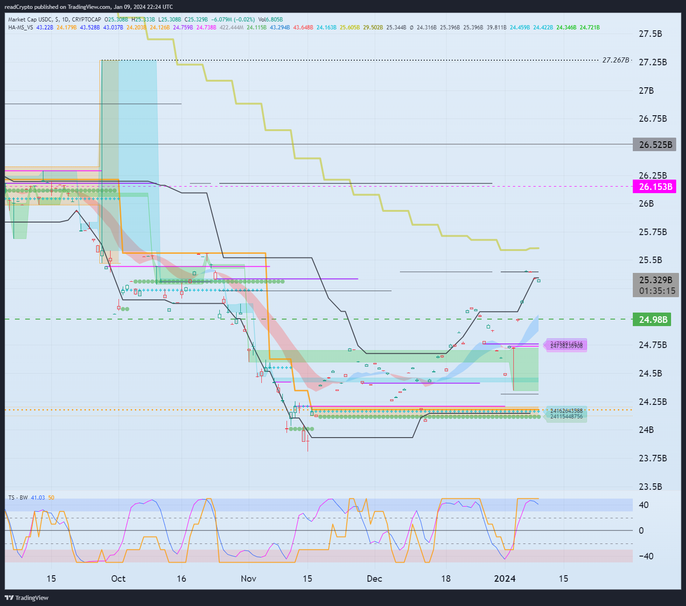Viewport: 686px width, 606px height.
Task: Click the 24115448756 level label
Action: [567, 417]
